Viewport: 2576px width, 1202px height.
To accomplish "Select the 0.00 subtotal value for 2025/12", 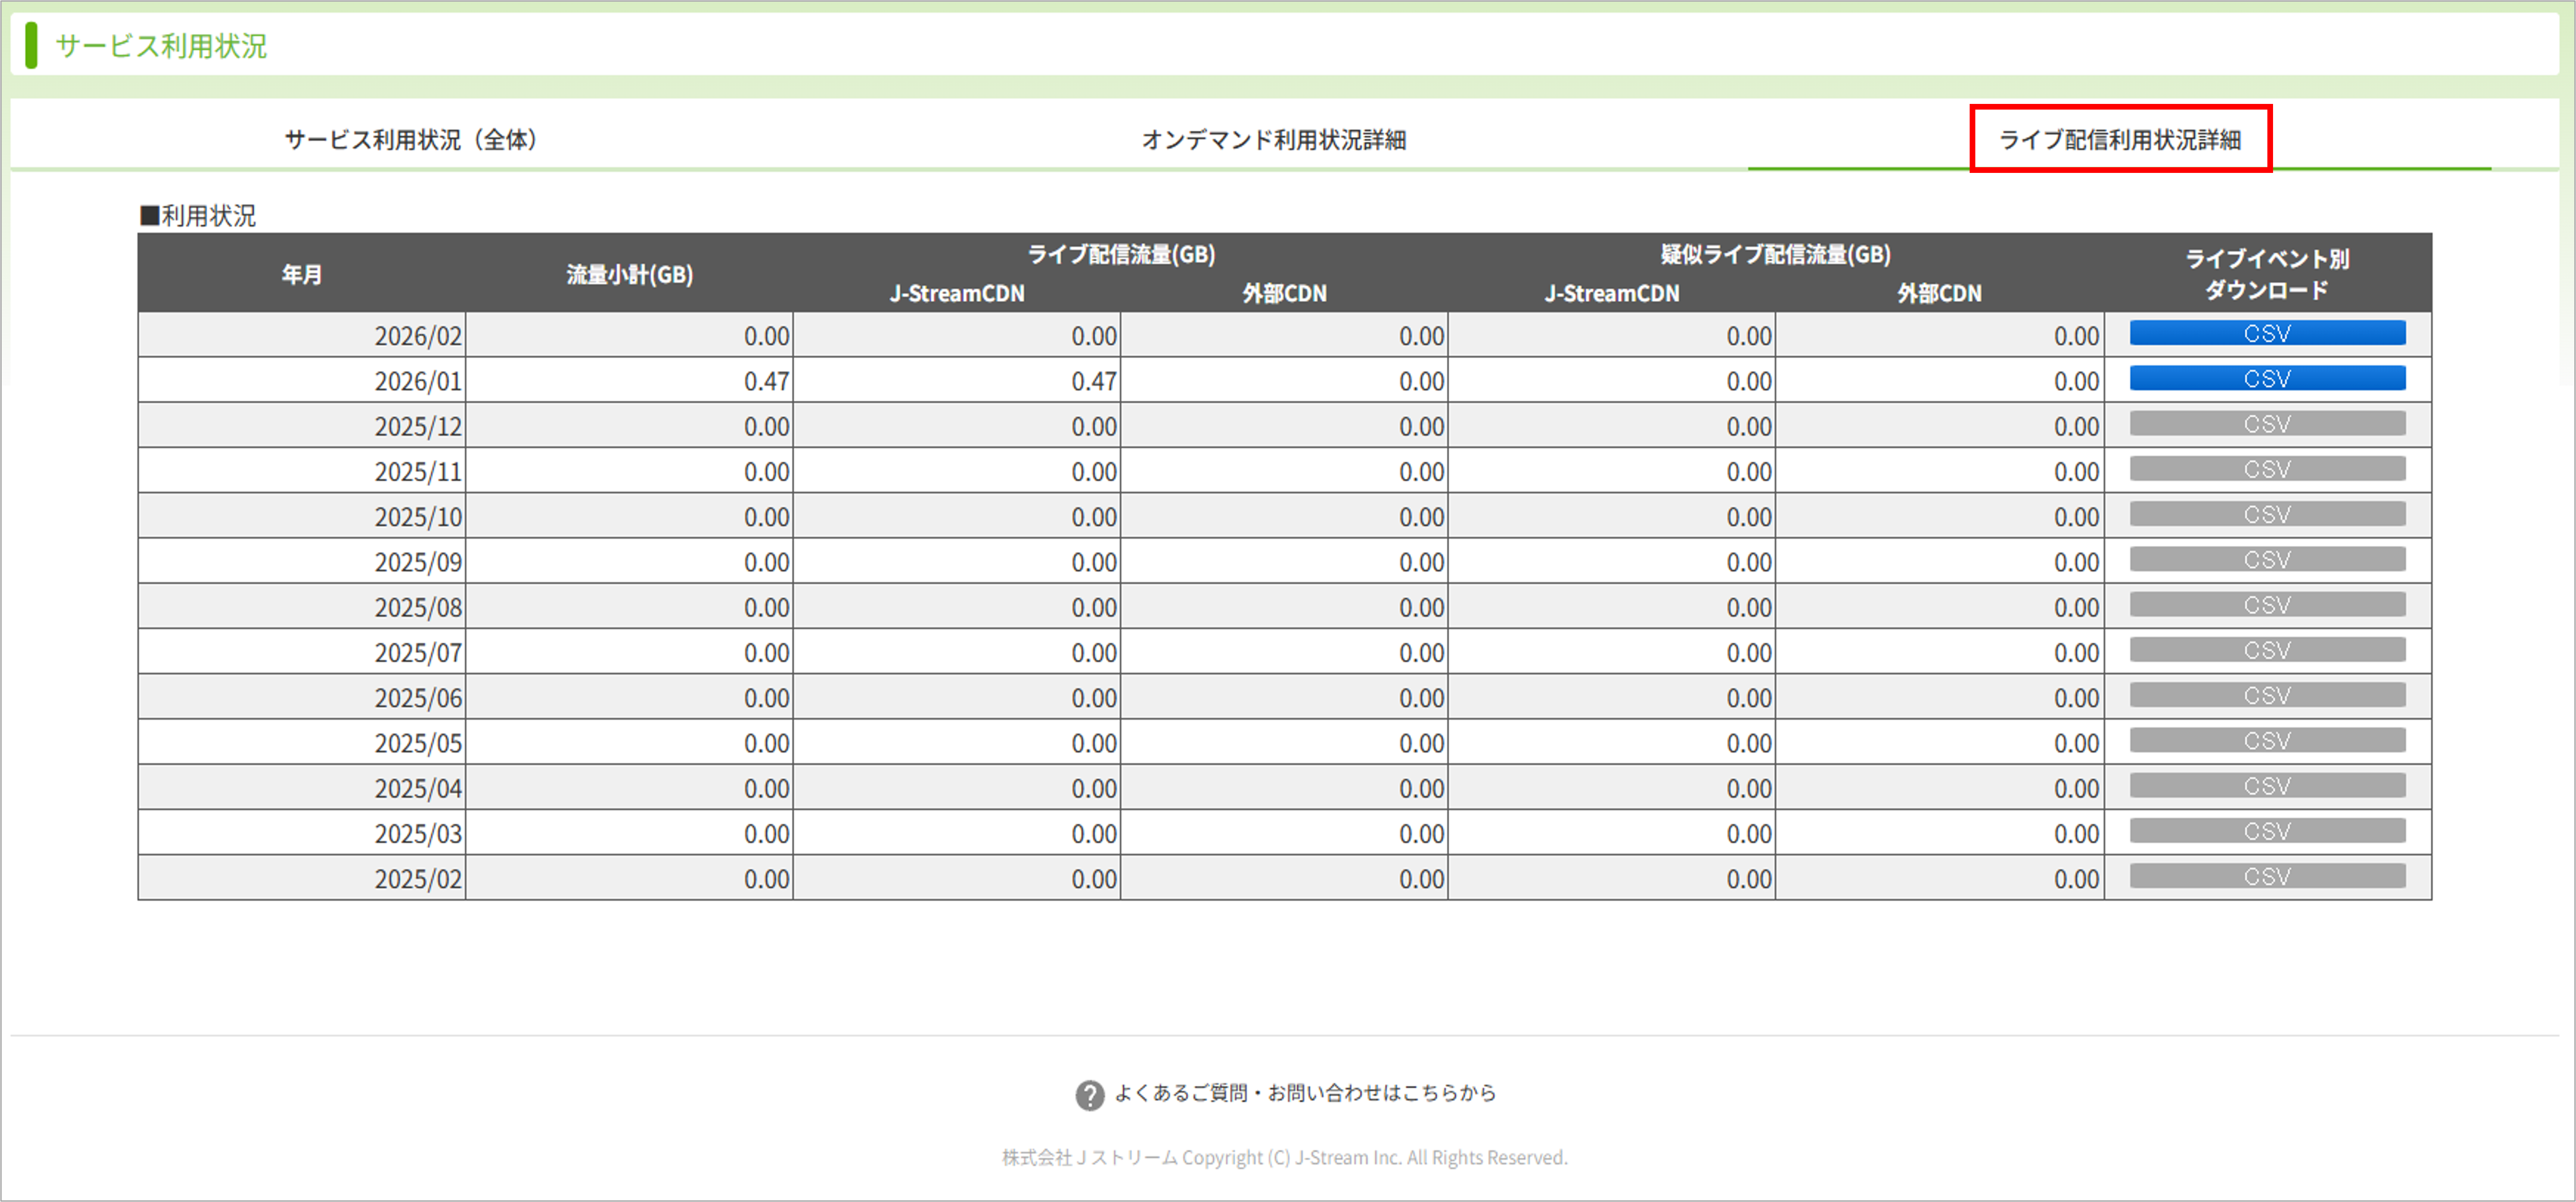I will pos(766,426).
